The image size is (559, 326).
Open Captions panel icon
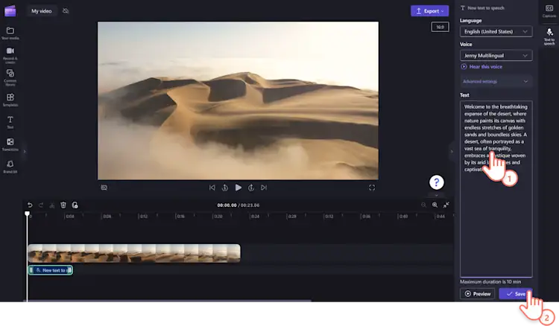549,11
